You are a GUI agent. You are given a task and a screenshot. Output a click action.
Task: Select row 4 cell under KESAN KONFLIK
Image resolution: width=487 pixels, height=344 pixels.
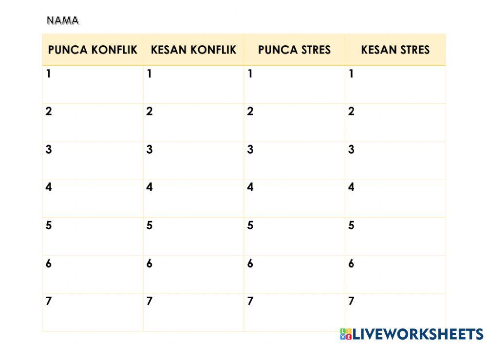point(193,199)
